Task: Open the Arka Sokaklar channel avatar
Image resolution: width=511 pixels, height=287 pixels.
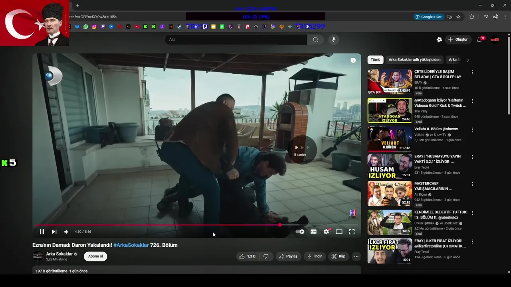Action: tap(38, 256)
